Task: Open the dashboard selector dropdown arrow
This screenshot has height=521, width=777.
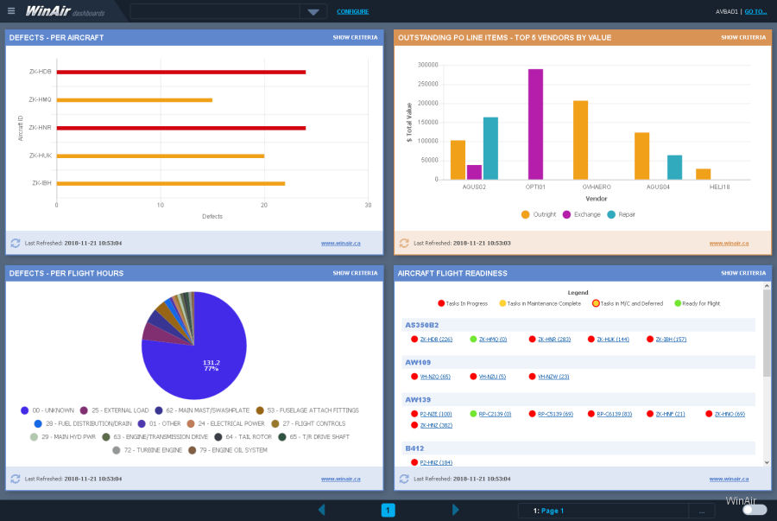Action: (313, 11)
